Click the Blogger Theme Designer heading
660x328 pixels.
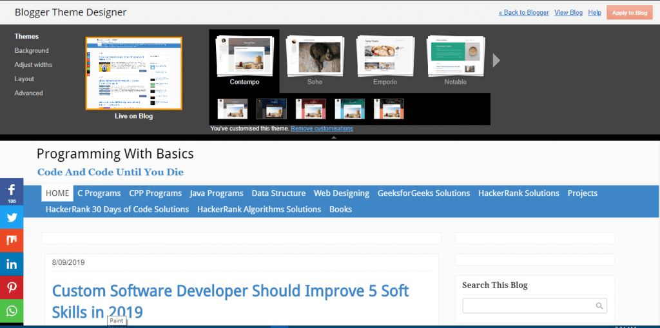tap(71, 12)
